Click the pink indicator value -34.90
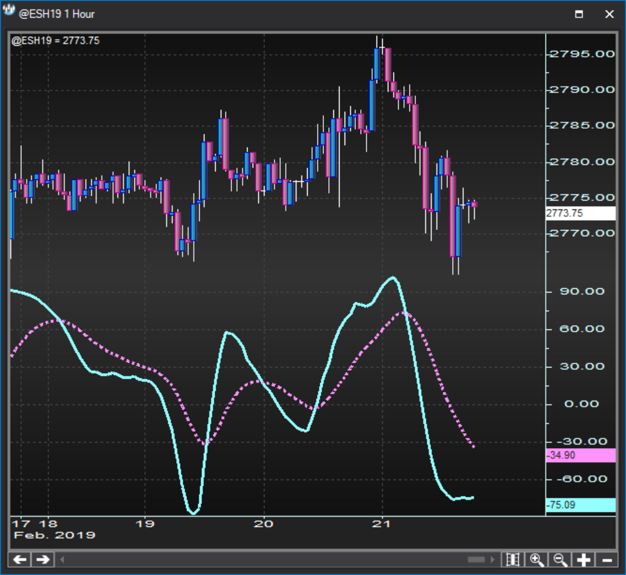 point(580,455)
